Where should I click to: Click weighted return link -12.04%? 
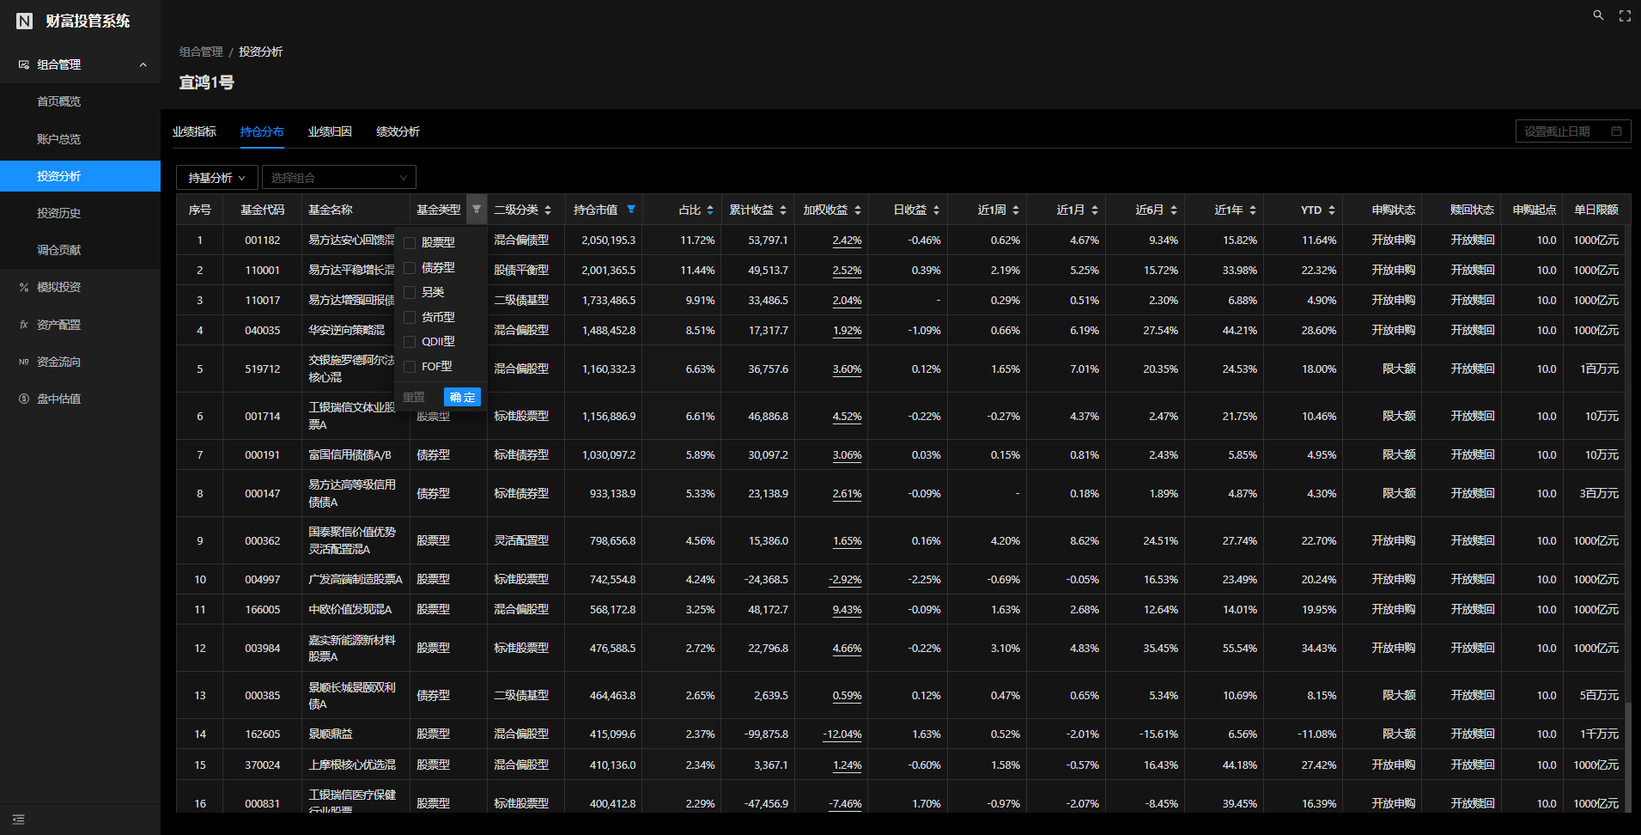click(x=842, y=734)
